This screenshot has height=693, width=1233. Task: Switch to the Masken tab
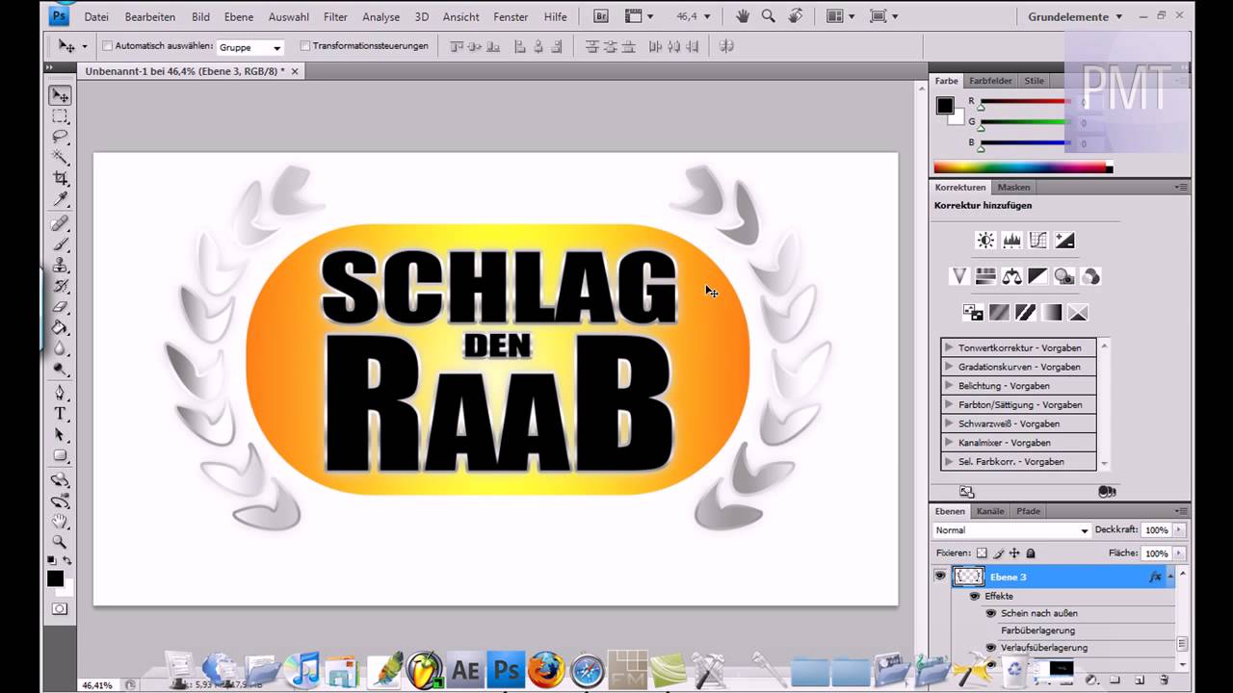1013,188
